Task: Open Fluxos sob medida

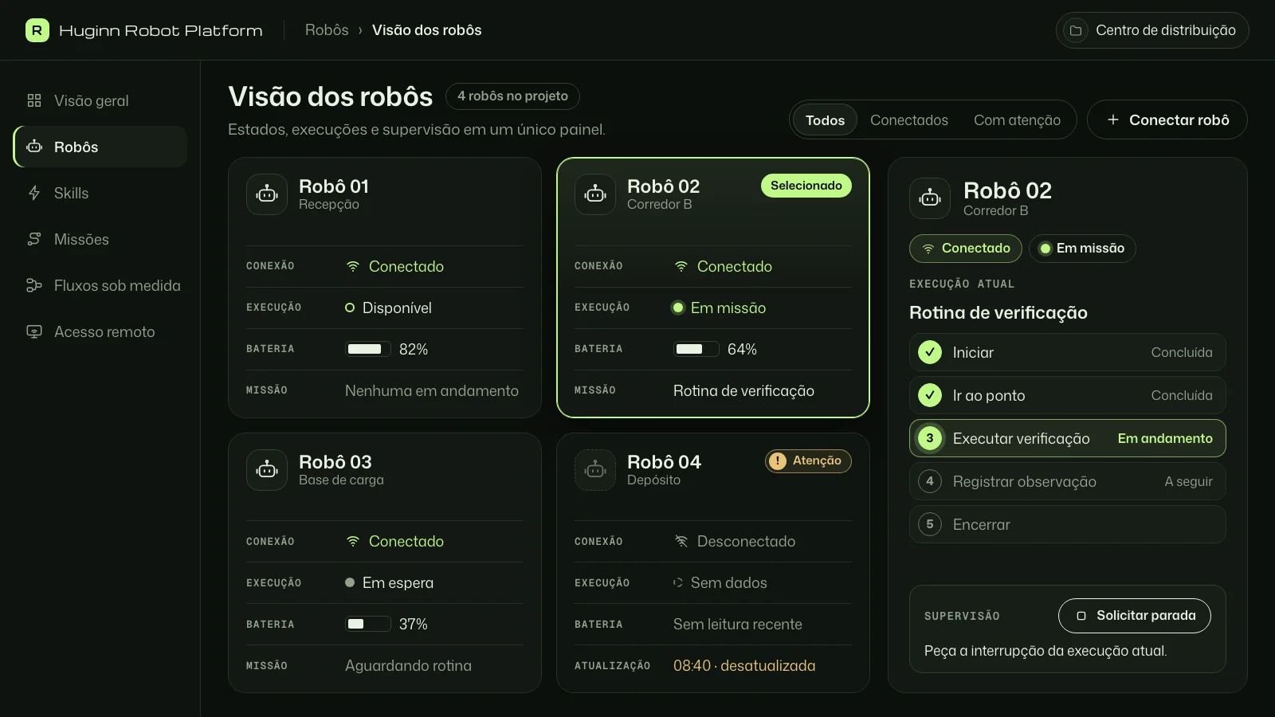Action: point(100,285)
